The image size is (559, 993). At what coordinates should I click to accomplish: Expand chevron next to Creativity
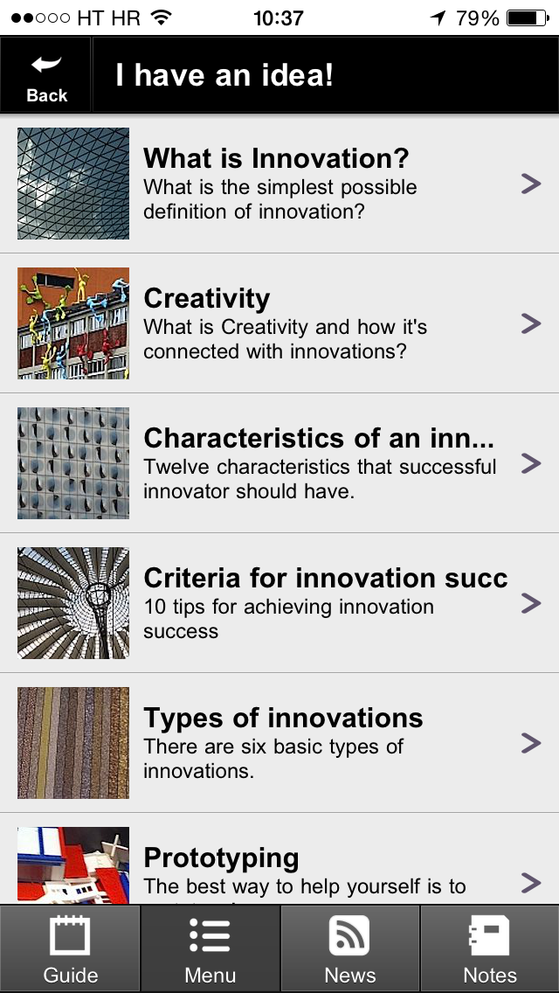point(531,323)
